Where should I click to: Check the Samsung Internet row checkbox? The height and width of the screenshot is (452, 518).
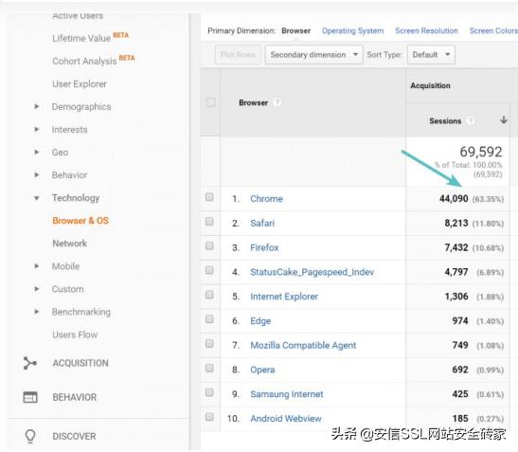pos(209,392)
